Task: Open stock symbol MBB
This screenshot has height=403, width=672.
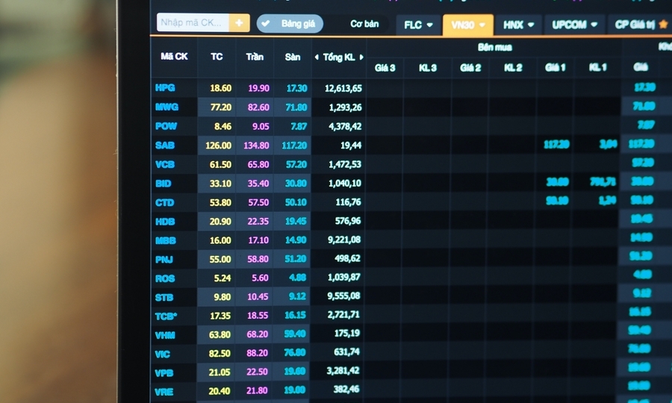Action: [166, 241]
